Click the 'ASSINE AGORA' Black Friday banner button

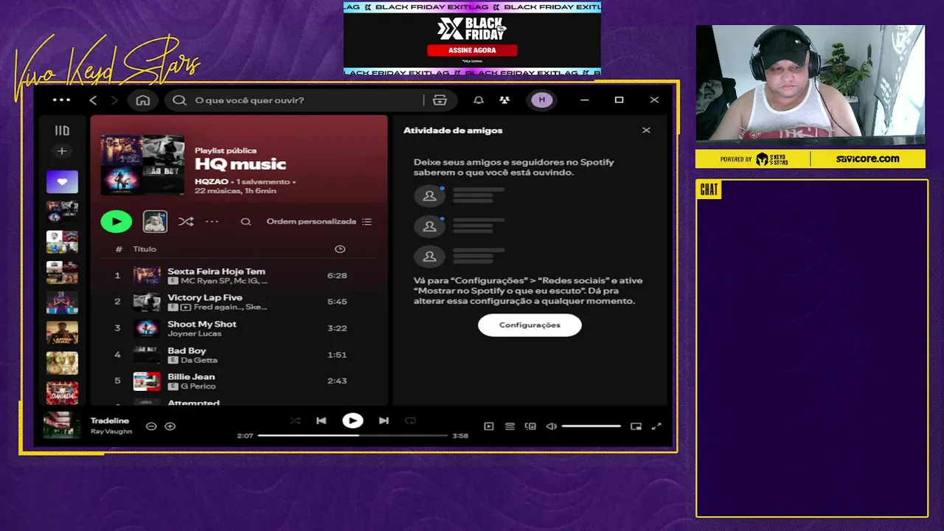point(472,50)
